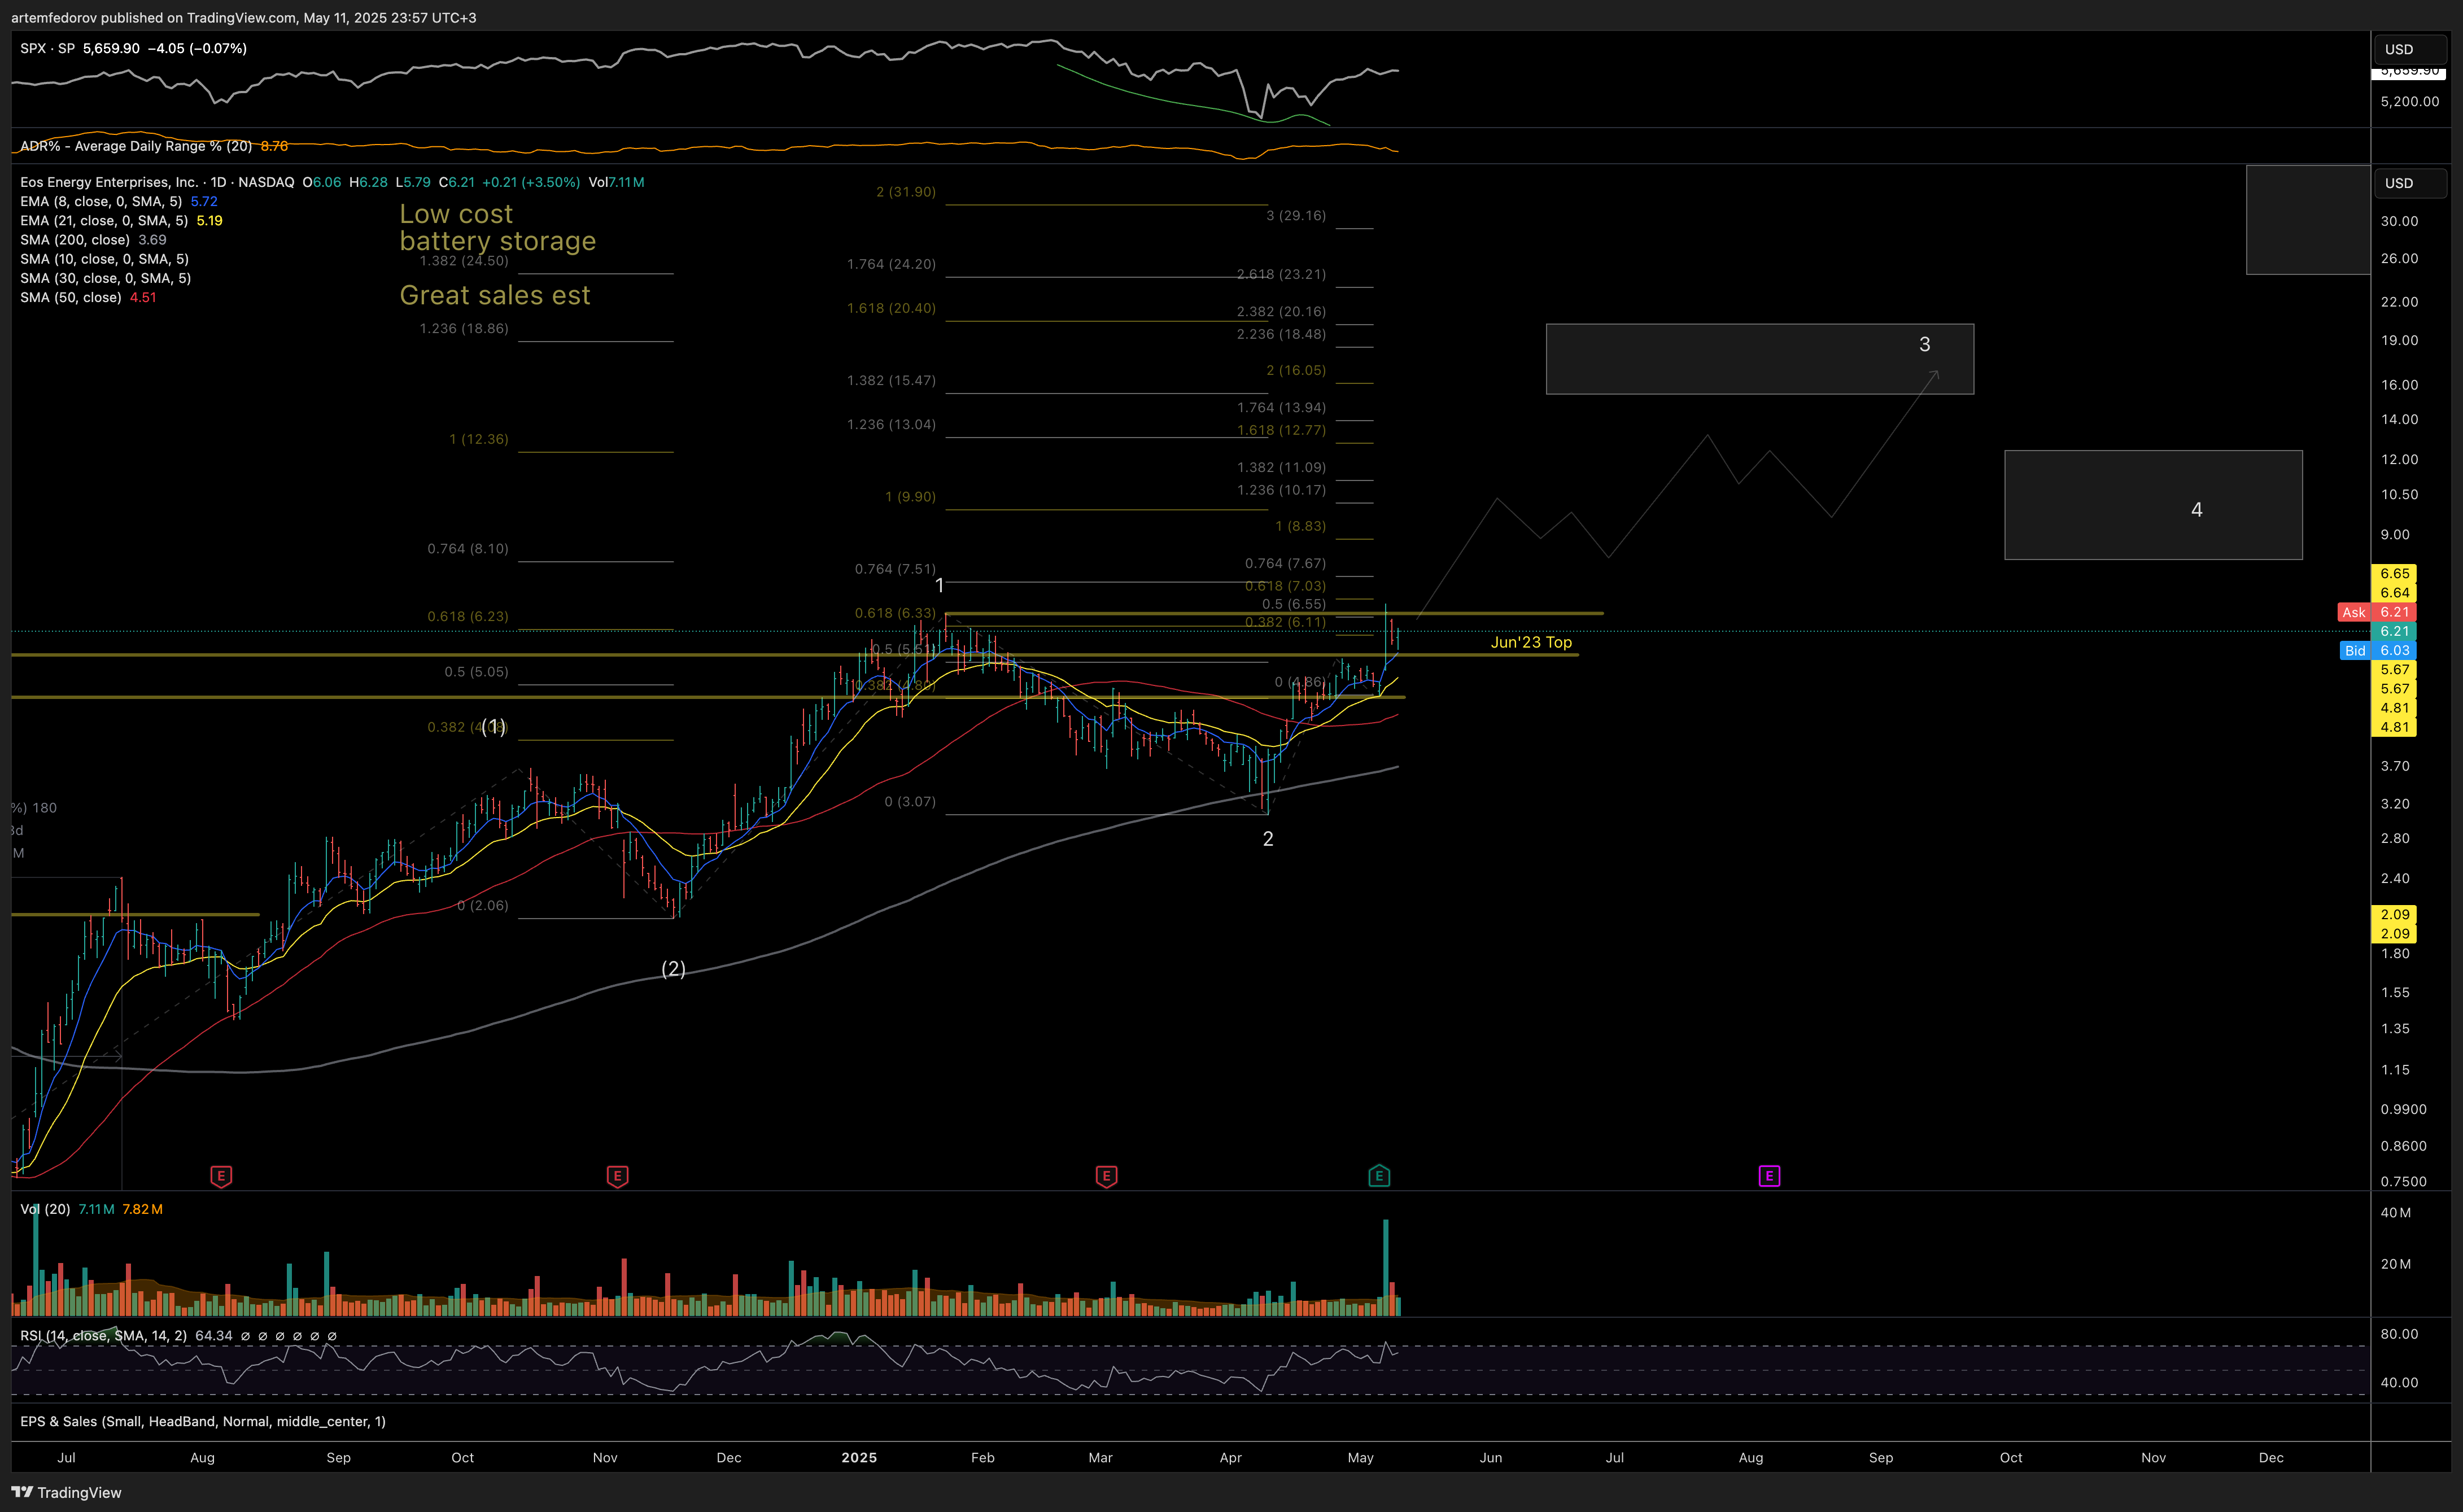Image resolution: width=2463 pixels, height=1512 pixels.
Task: Open the USD currency selector on main price scale
Action: pos(2410,183)
